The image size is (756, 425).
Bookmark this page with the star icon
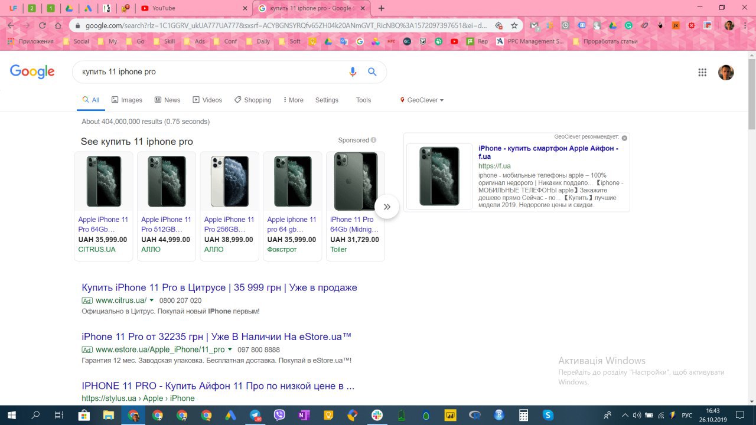[x=514, y=25]
